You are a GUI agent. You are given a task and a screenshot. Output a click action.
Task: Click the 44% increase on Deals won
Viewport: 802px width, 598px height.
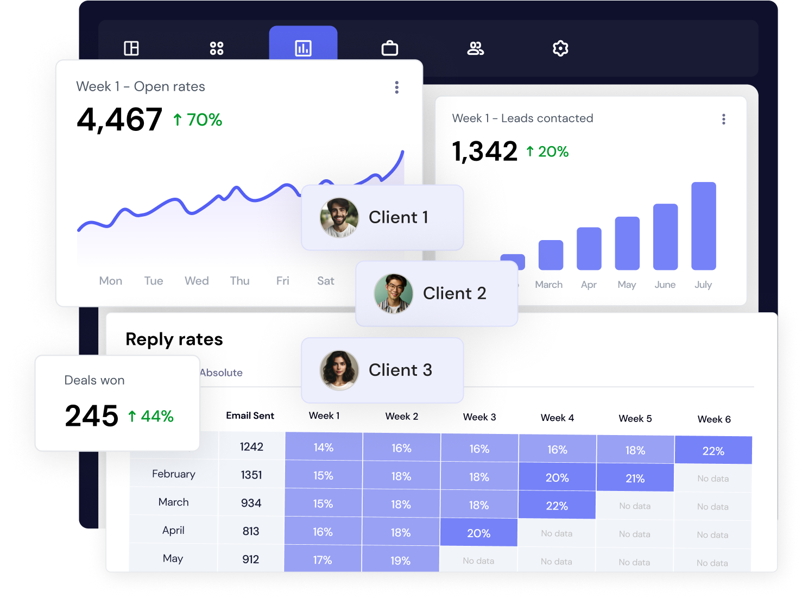point(151,416)
